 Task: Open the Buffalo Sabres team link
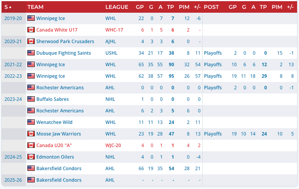pyautogui.click(x=52, y=99)
